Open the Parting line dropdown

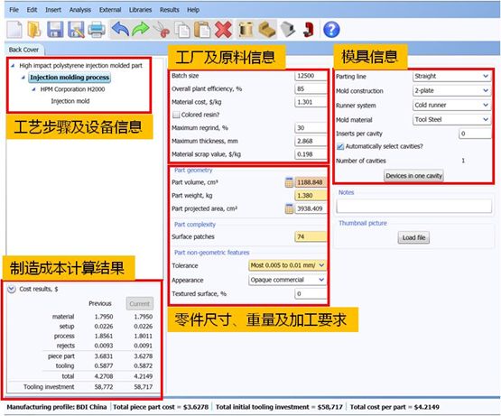[x=451, y=77]
